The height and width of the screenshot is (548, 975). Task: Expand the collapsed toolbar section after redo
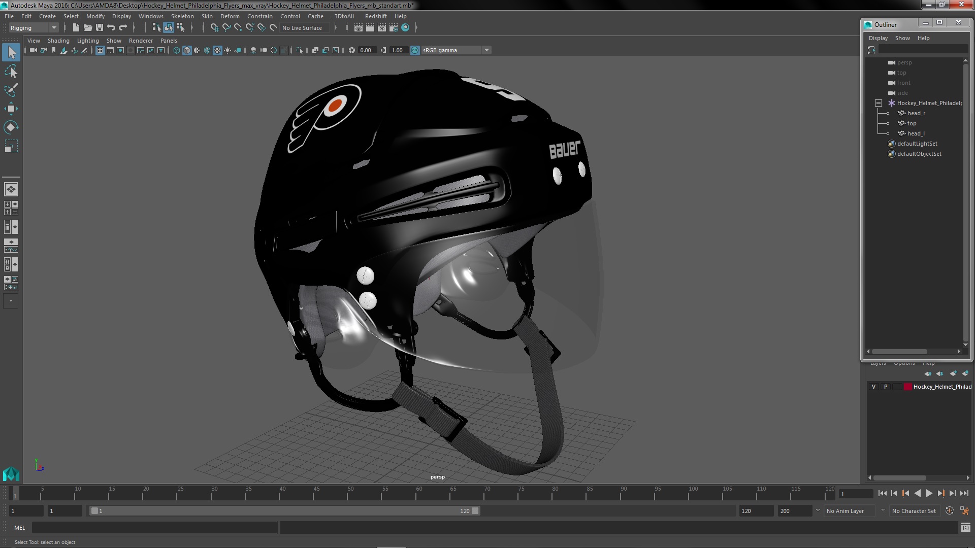134,28
